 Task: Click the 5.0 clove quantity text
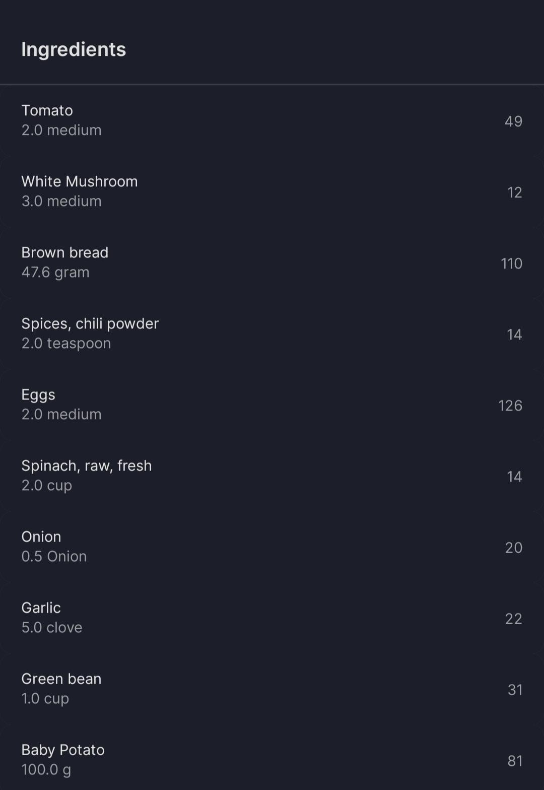52,627
